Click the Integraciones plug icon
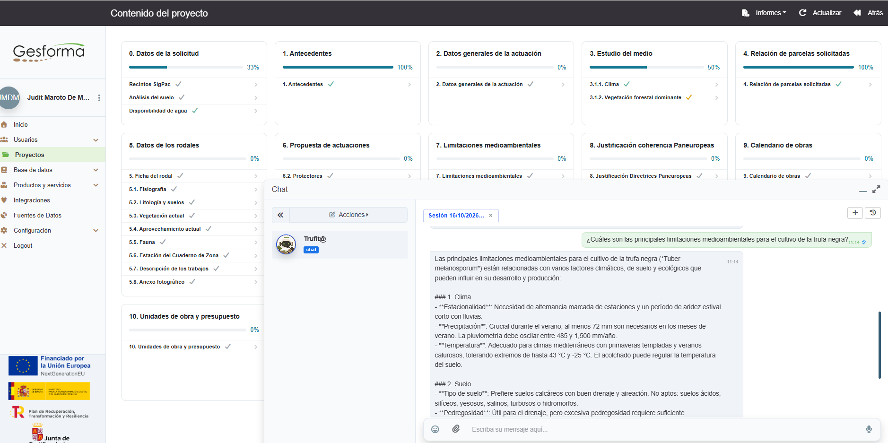Viewport: 888px width, 443px height. pos(4,200)
